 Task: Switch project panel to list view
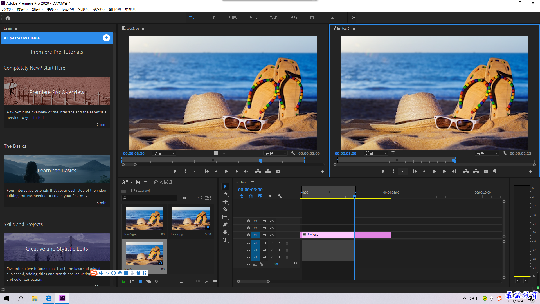pos(132,281)
